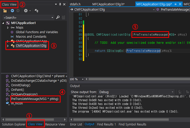Select CMFCApplication1App class in tree
The height and width of the screenshot is (128, 190).
tap(31, 41)
